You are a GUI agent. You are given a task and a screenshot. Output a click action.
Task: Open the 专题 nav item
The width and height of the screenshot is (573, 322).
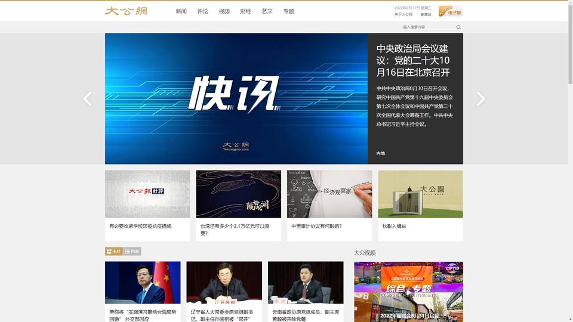click(289, 11)
